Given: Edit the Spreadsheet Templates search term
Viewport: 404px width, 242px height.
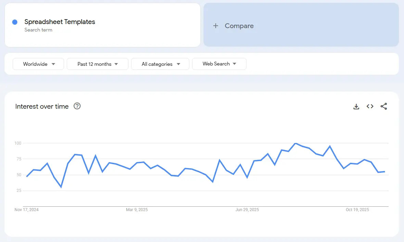Looking at the screenshot, I should [60, 22].
